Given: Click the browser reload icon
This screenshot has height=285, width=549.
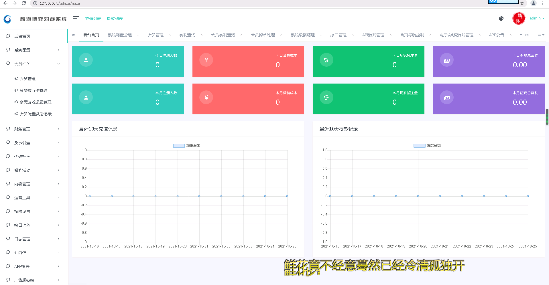Looking at the screenshot, I should click(x=24, y=3).
